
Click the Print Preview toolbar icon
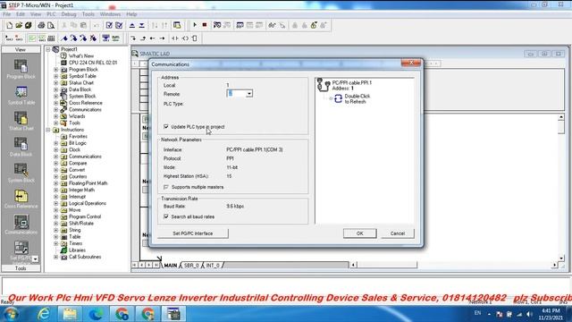point(51,25)
